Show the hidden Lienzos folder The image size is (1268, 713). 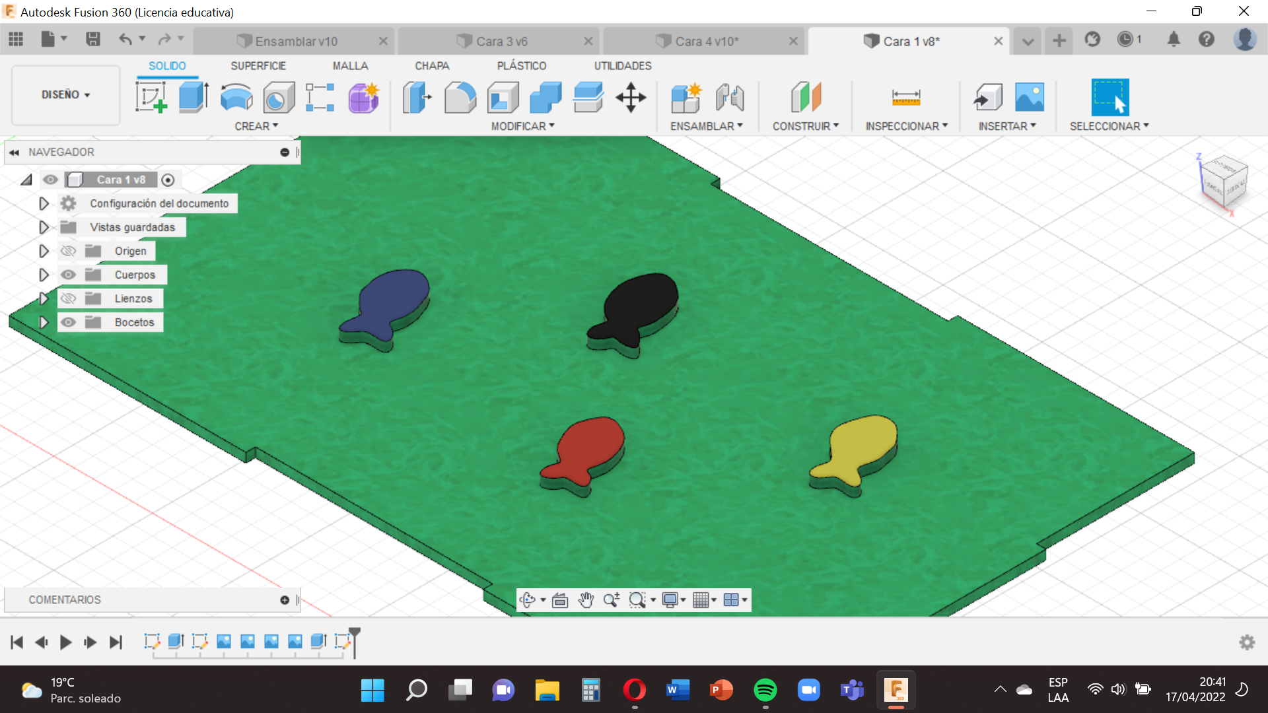[68, 298]
